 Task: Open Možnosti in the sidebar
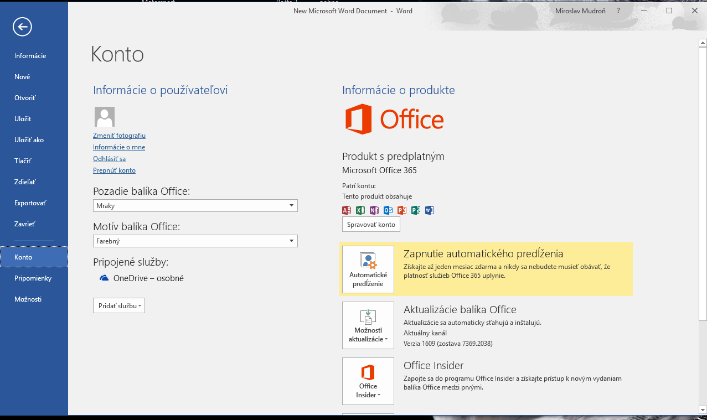tap(34, 299)
